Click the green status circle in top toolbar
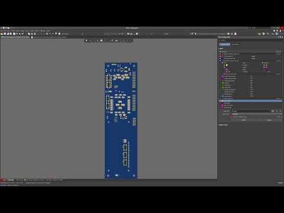Image resolution: width=284 pixels, height=213 pixels. pos(228,34)
